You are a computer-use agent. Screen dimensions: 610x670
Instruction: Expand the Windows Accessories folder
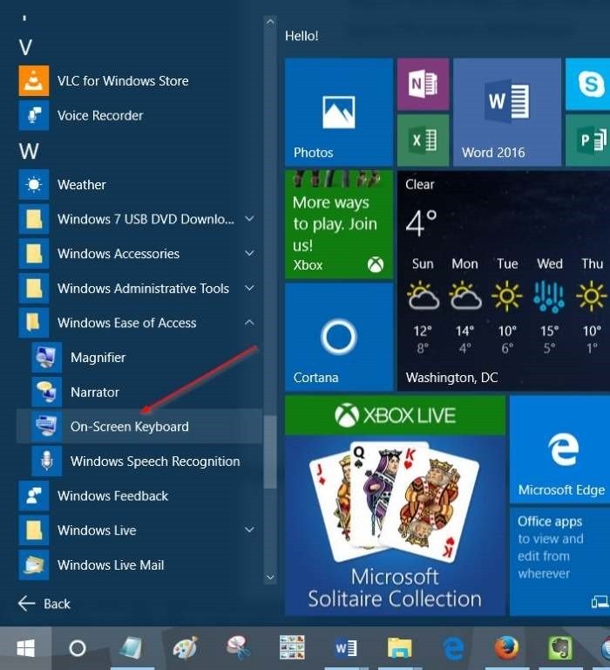tap(249, 254)
